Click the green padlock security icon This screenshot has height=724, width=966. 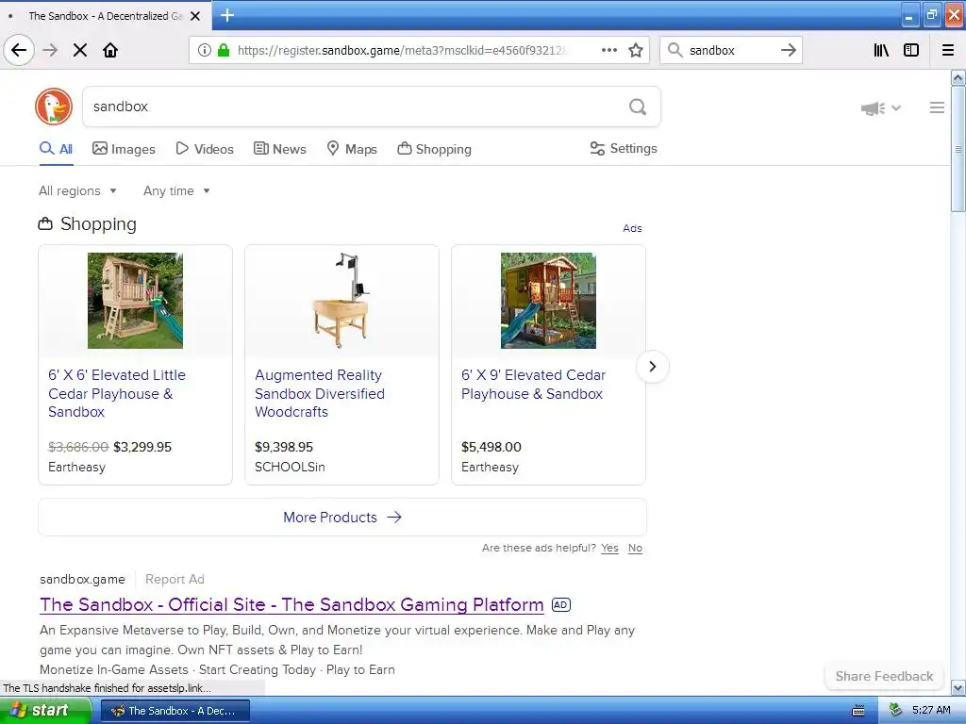pos(224,50)
